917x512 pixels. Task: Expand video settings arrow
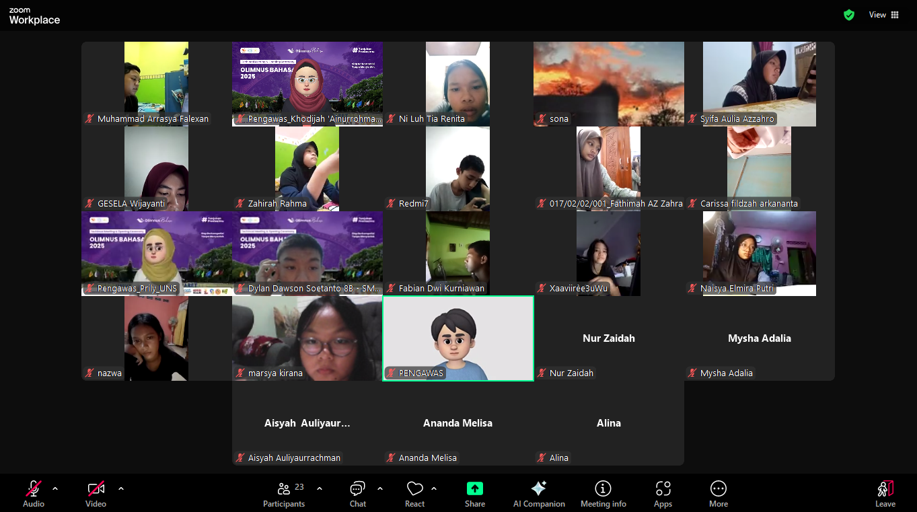tap(121, 488)
